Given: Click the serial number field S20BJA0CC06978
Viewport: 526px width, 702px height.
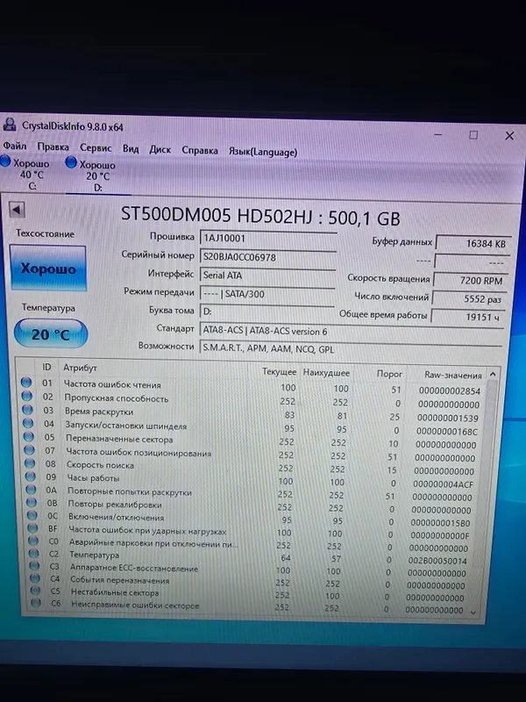Looking at the screenshot, I should click(267, 257).
